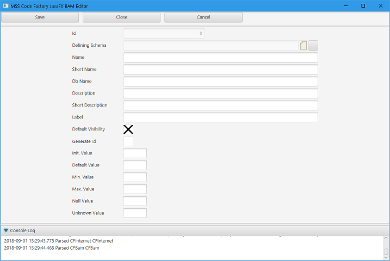This screenshot has width=390, height=261.
Task: Click the Console Log vertical scrollbar
Action: point(386,248)
